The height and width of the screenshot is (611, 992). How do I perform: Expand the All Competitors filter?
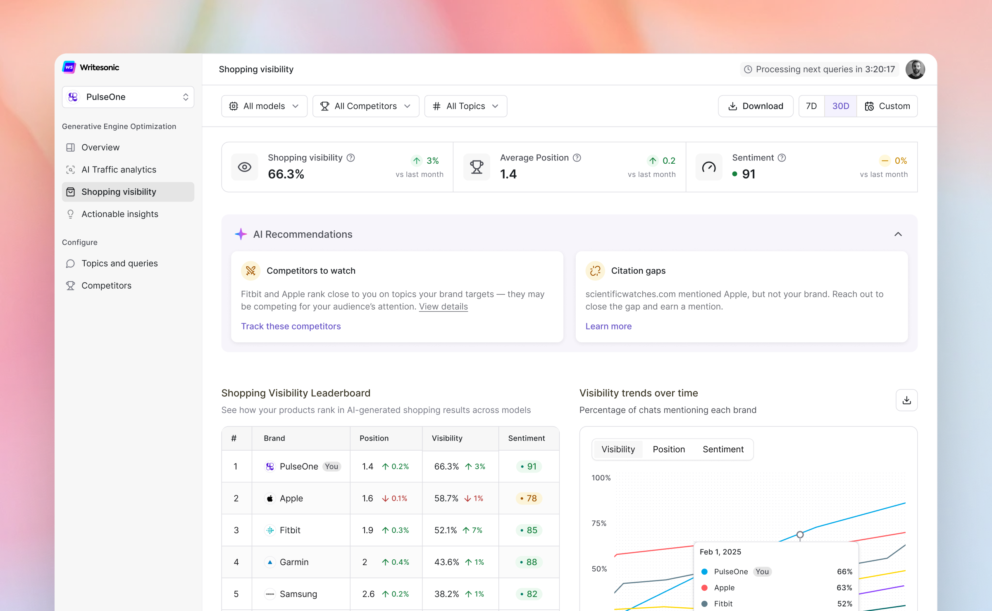[x=365, y=106]
